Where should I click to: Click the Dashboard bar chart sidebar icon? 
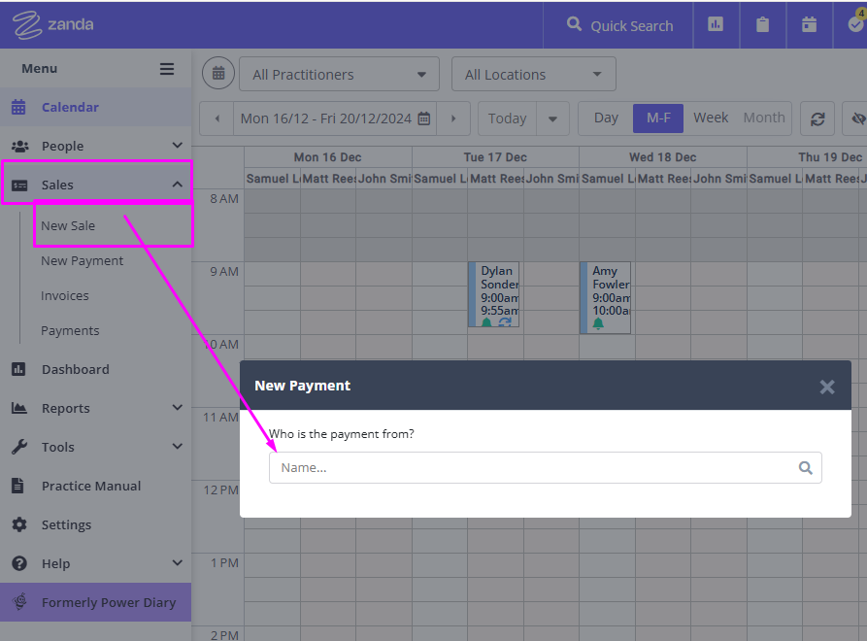coord(18,369)
